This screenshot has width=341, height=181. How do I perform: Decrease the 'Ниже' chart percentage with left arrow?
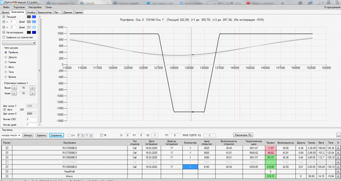tap(14, 93)
